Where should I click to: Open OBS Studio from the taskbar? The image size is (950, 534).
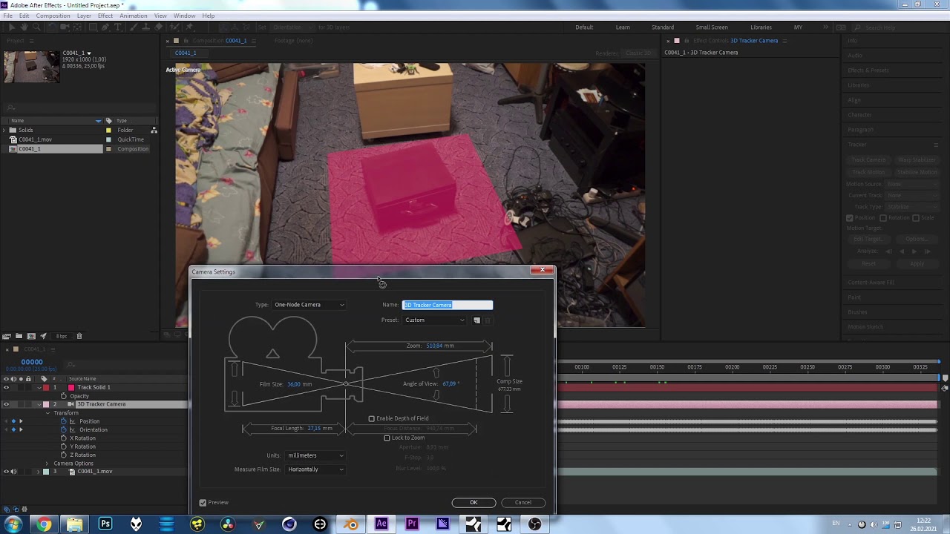[534, 524]
